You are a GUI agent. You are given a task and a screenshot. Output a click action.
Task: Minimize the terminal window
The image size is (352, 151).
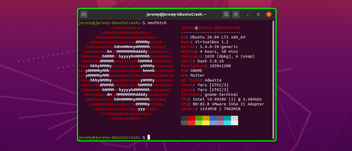point(247,14)
